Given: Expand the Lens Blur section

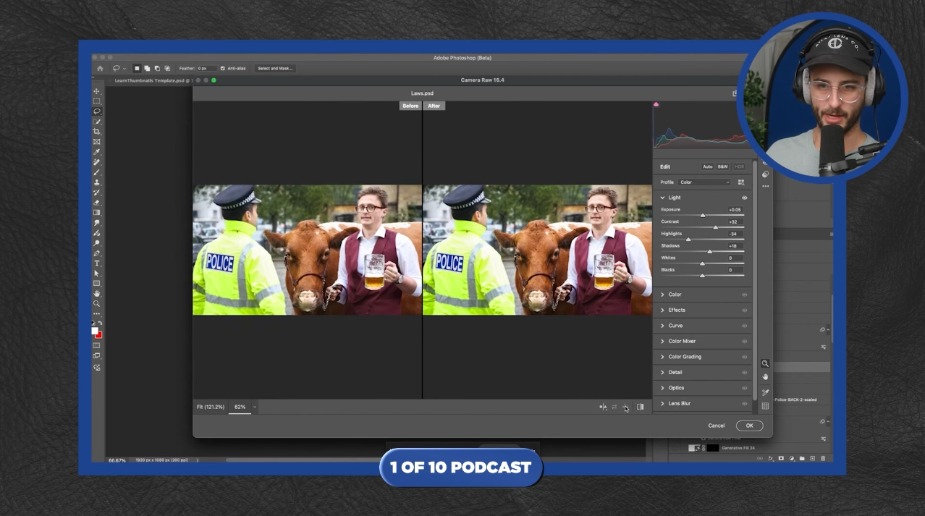Looking at the screenshot, I should (679, 403).
